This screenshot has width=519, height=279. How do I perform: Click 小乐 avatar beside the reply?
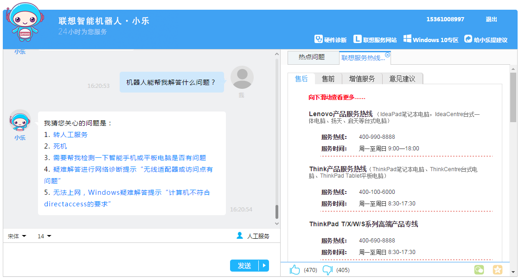pos(20,120)
